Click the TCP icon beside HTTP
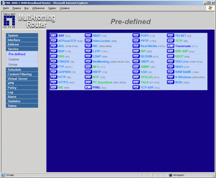Screen dimensions: 216x178 54,77
